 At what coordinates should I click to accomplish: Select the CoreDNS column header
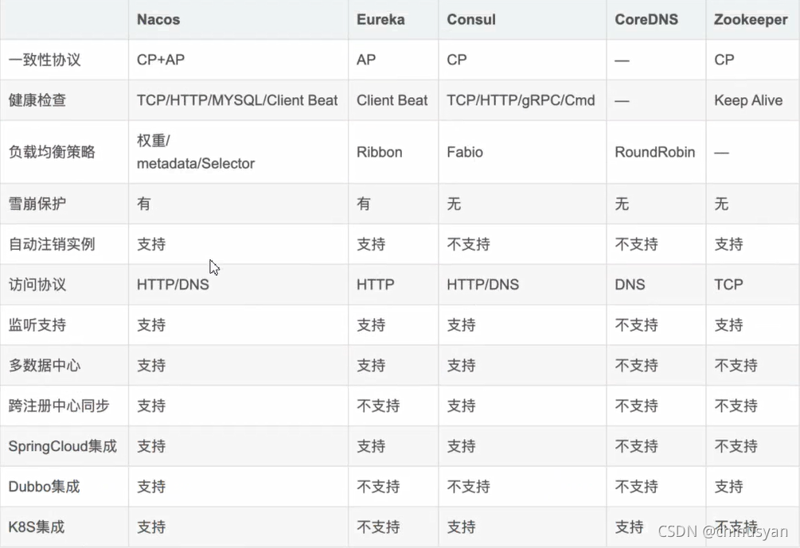(x=646, y=19)
